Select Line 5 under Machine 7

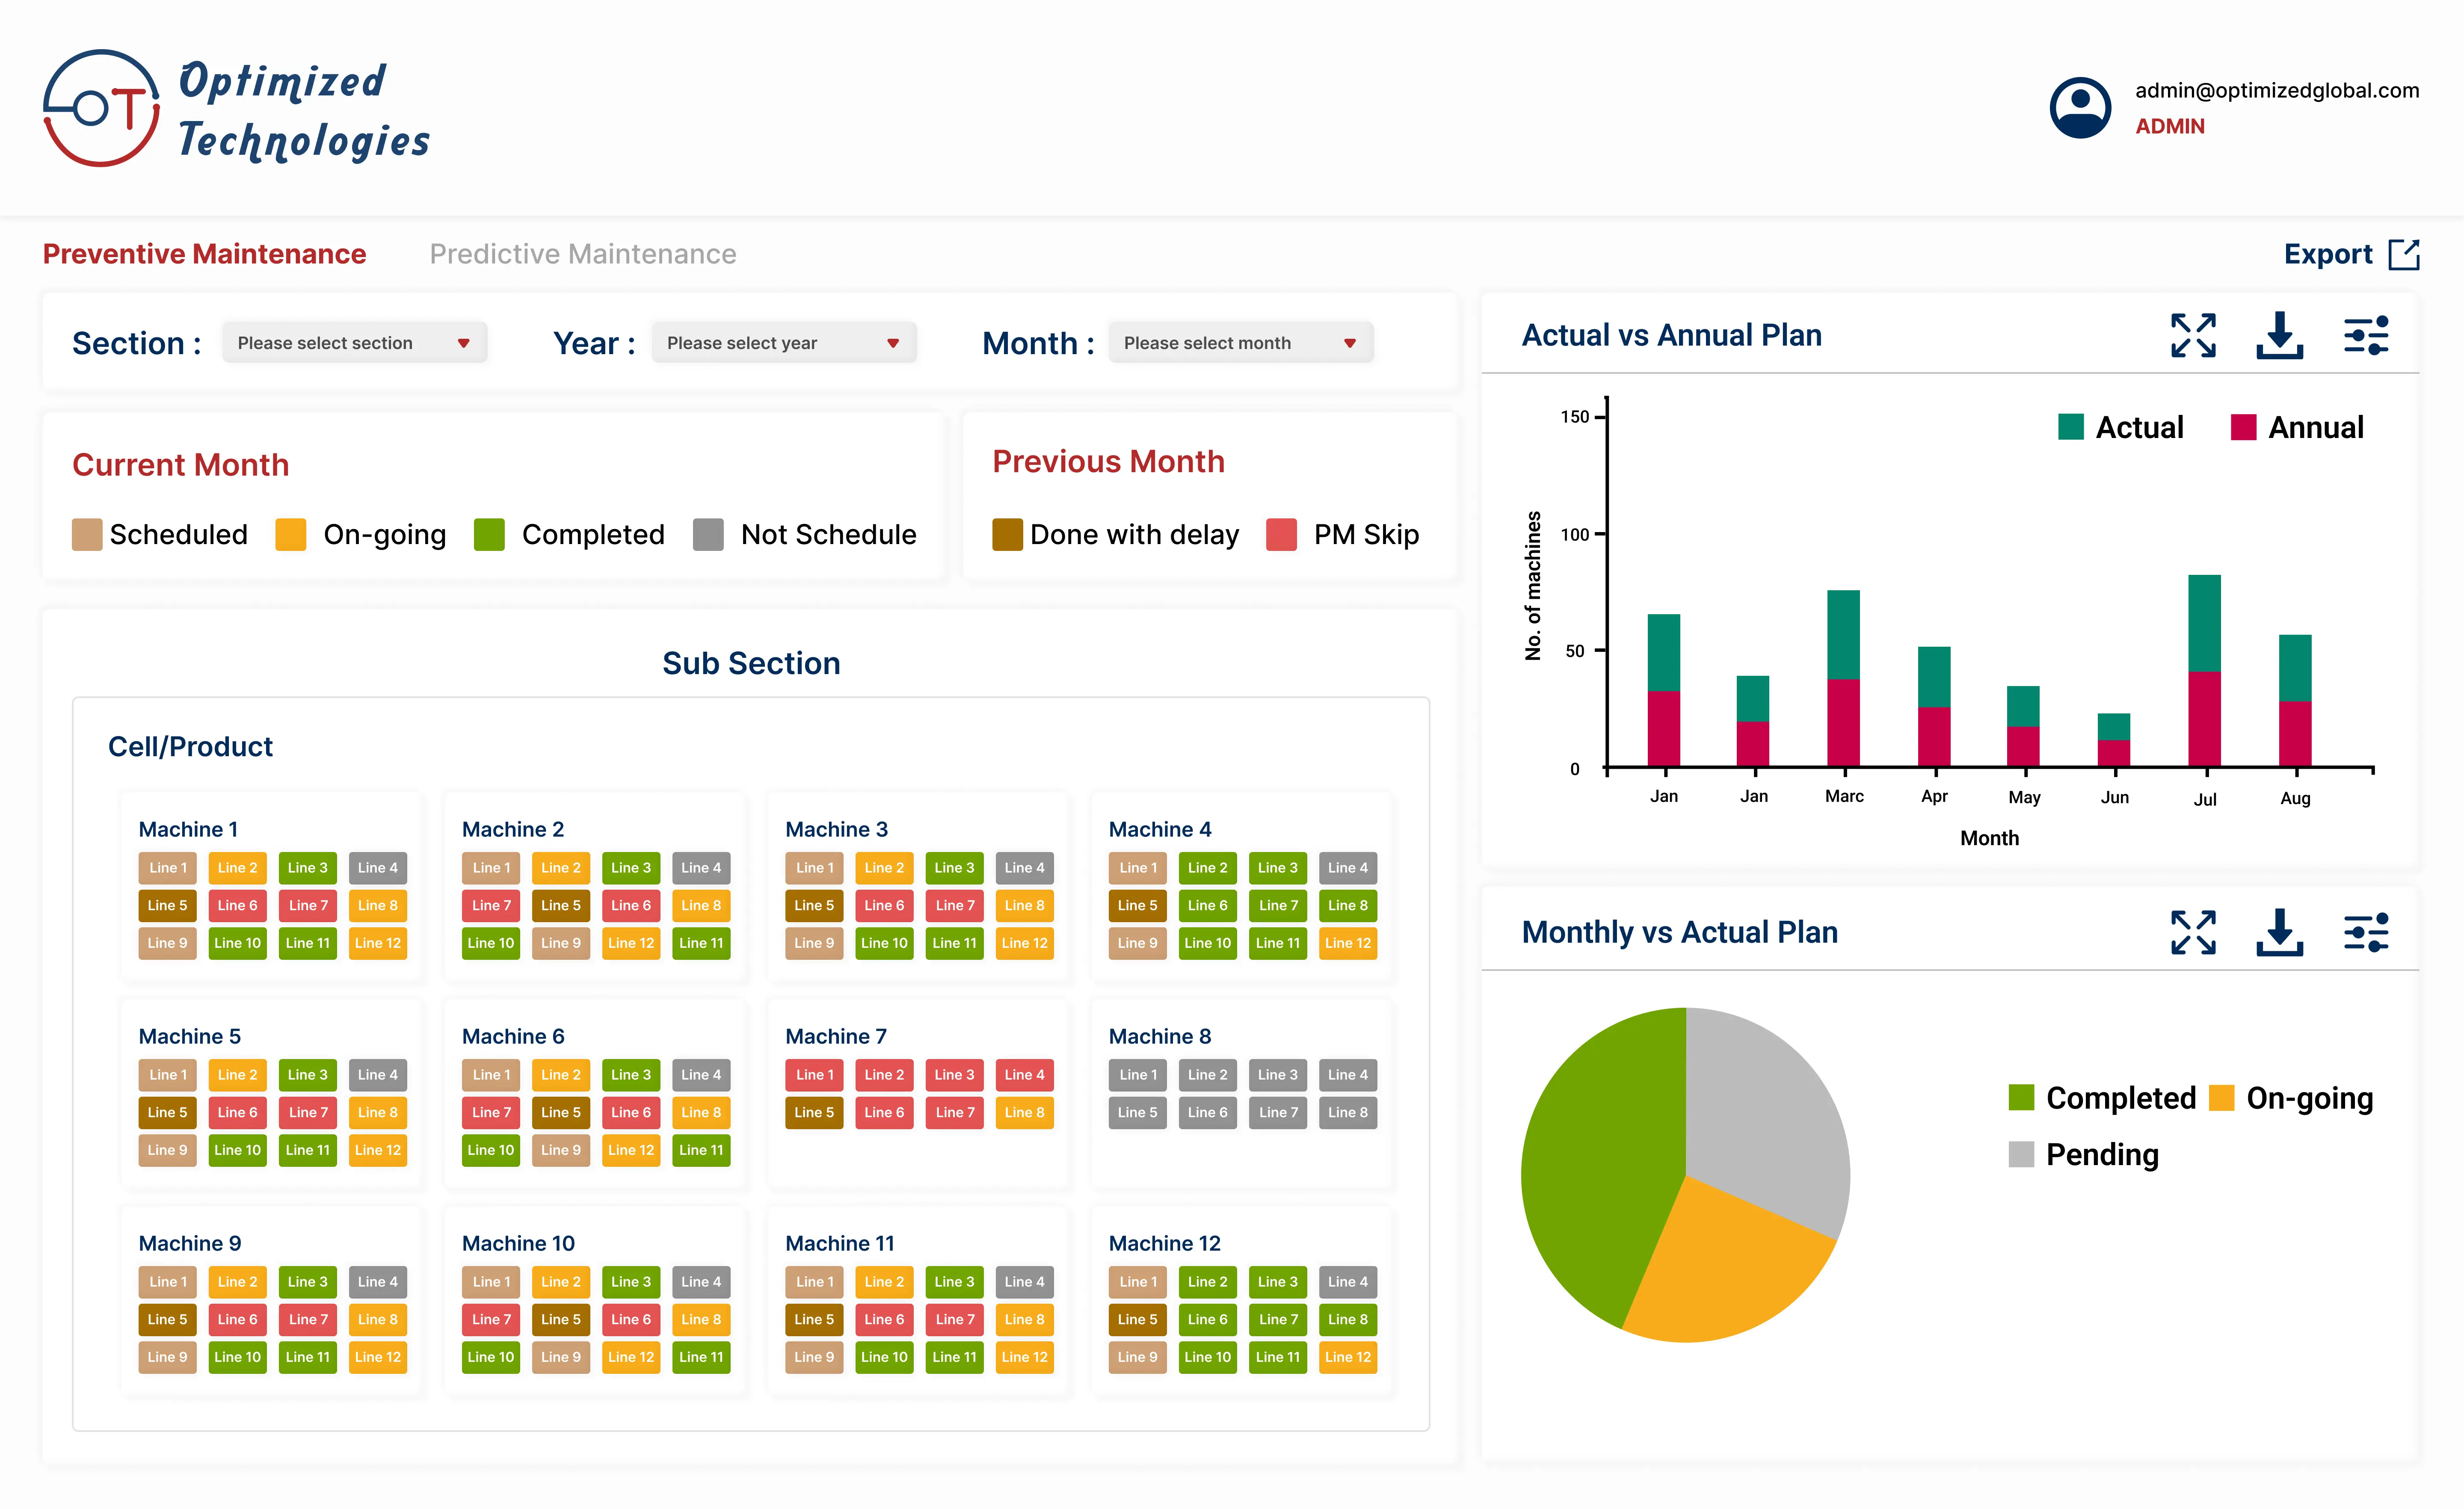pos(814,1112)
